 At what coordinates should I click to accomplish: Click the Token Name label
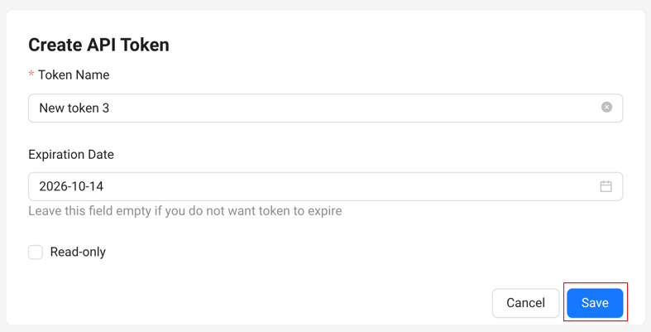click(74, 75)
